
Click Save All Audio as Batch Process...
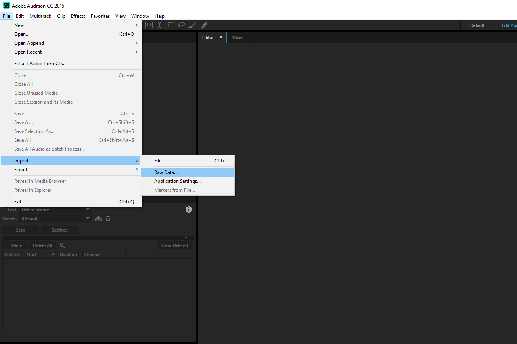tap(72, 149)
